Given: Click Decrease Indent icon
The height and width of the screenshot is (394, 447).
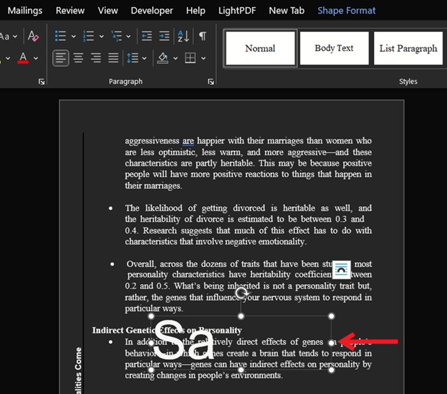Looking at the screenshot, I should [x=146, y=36].
